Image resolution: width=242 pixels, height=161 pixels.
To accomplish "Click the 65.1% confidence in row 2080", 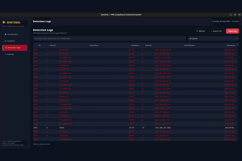I will [135, 81].
